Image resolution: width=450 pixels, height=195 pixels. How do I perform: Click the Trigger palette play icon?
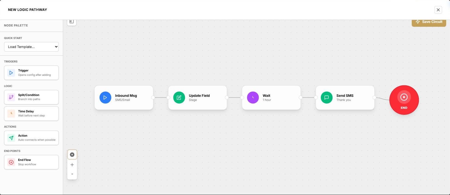tap(11, 73)
